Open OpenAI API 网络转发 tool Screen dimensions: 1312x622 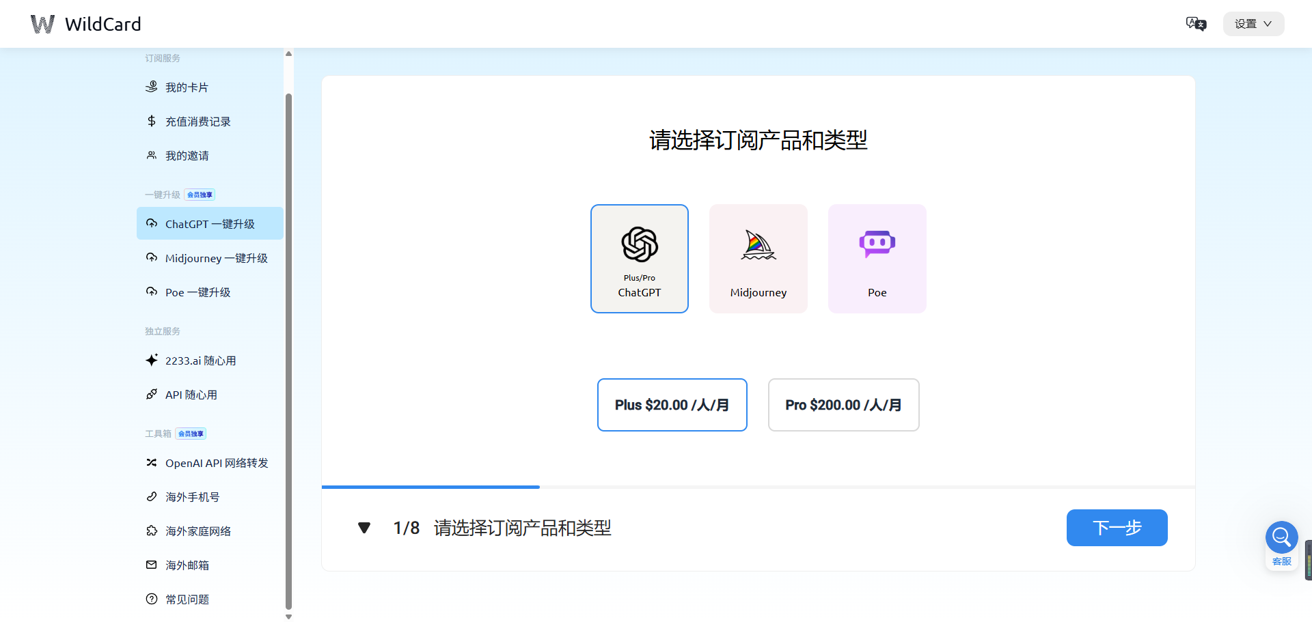click(x=210, y=463)
